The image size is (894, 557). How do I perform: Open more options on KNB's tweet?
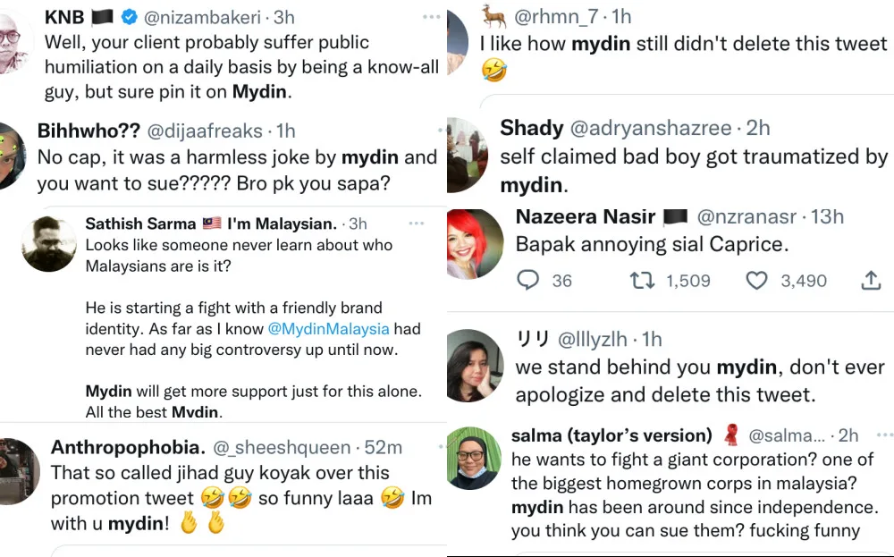(x=432, y=17)
